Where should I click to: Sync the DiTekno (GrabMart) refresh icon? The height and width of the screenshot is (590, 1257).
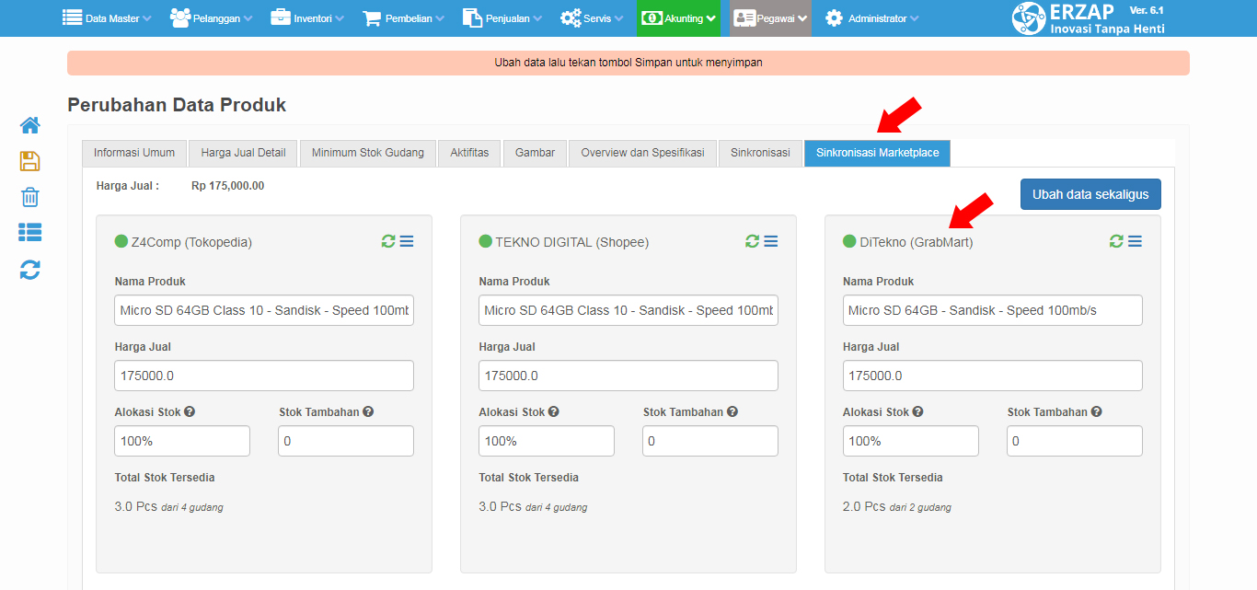coord(1117,241)
